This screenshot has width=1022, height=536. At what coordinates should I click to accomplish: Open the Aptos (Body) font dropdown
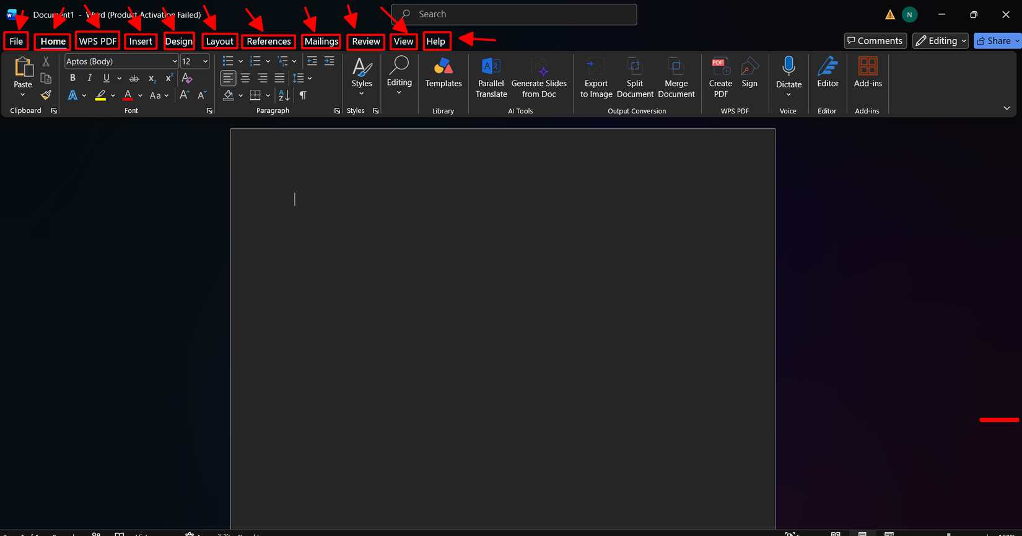(175, 61)
